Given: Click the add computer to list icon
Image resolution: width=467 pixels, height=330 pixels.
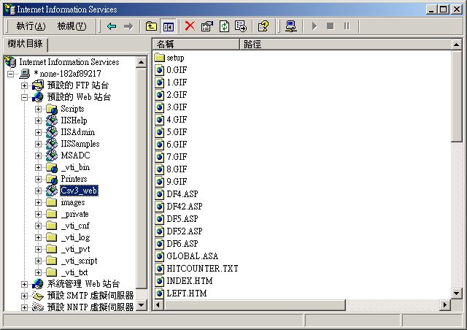Looking at the screenshot, I should point(290,26).
